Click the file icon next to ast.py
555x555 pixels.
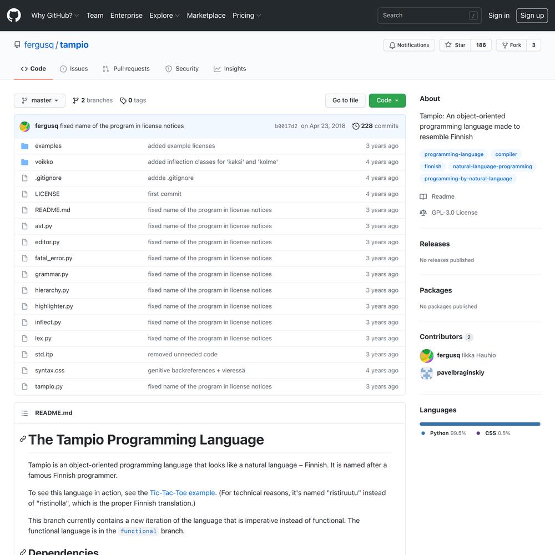[x=24, y=226]
